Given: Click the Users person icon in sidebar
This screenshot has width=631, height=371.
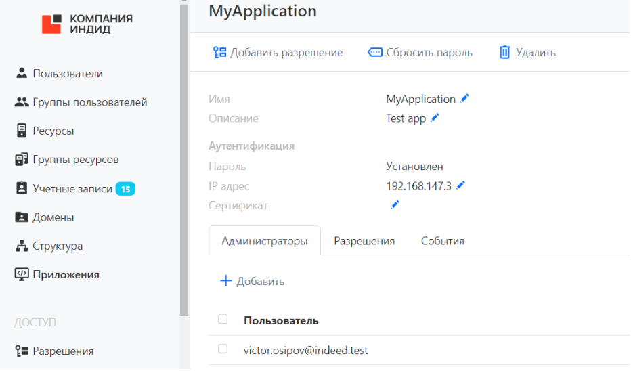Looking at the screenshot, I should tap(21, 73).
